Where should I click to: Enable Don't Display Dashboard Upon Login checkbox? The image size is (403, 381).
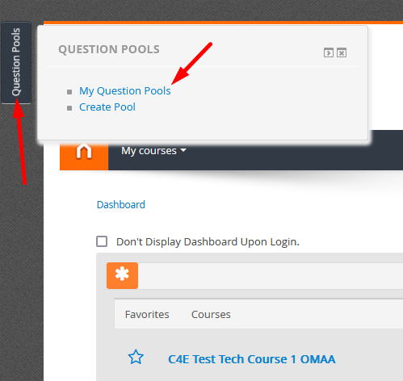tap(102, 241)
